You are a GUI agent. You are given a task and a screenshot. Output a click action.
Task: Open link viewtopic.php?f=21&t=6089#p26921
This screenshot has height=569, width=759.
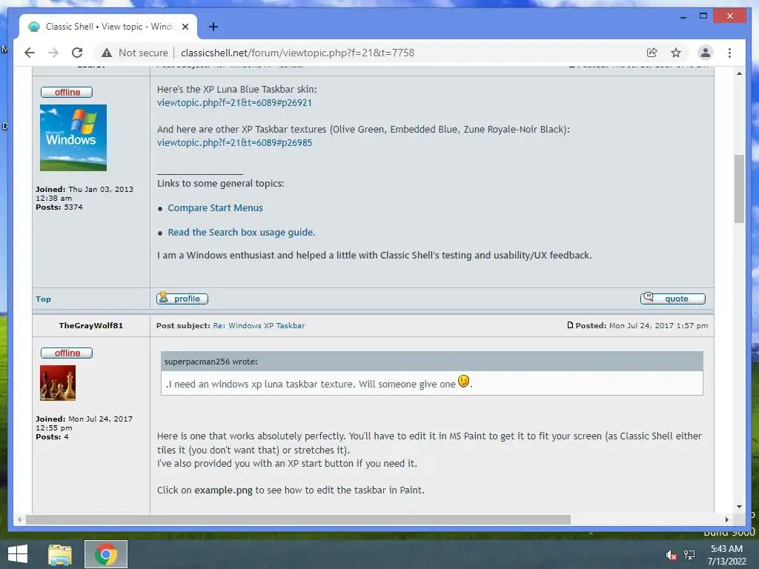234,102
